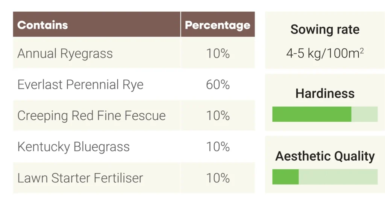The height and width of the screenshot is (200, 385).
Task: Select the Everlast Perennial Rye label
Action: click(x=80, y=85)
